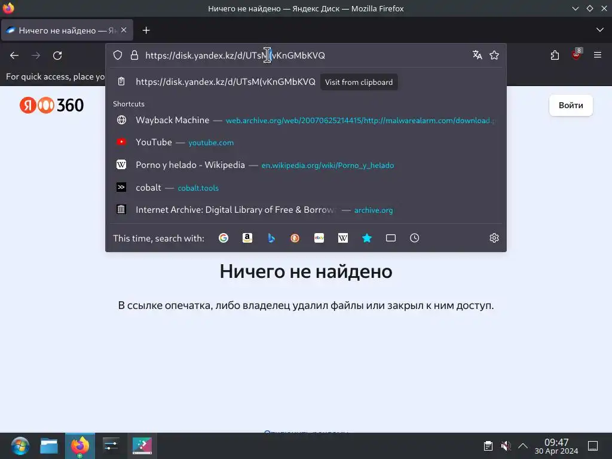Open system settings taskbar icon
The image size is (612, 459).
tap(111, 446)
